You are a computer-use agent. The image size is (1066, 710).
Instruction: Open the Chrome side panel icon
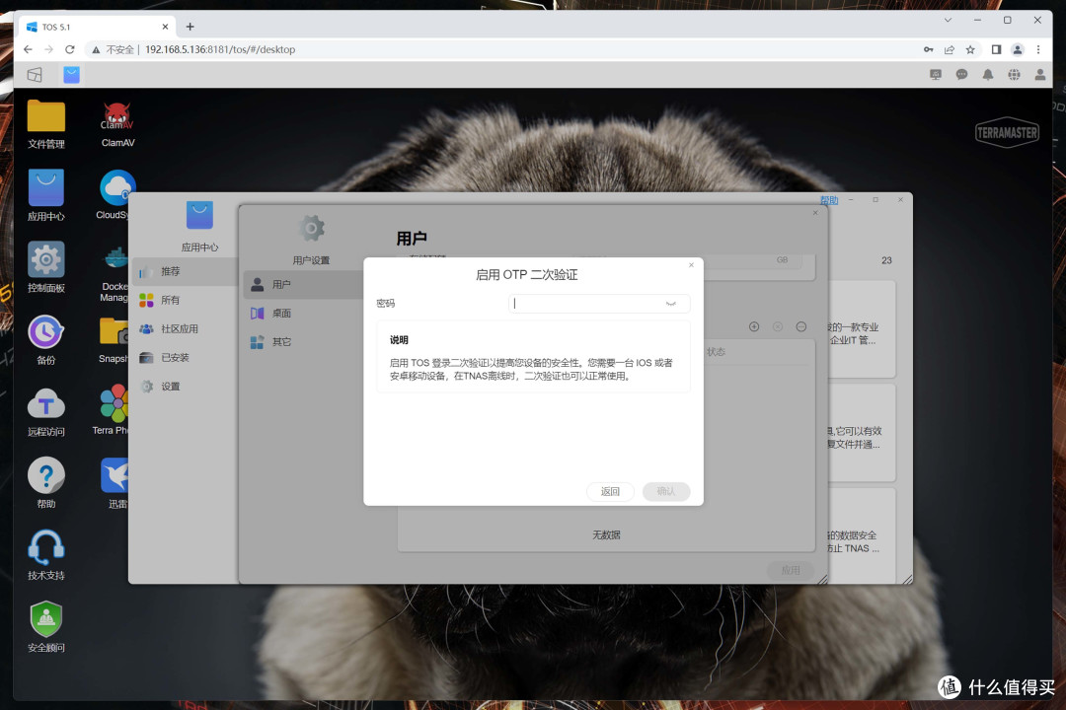pyautogui.click(x=996, y=49)
